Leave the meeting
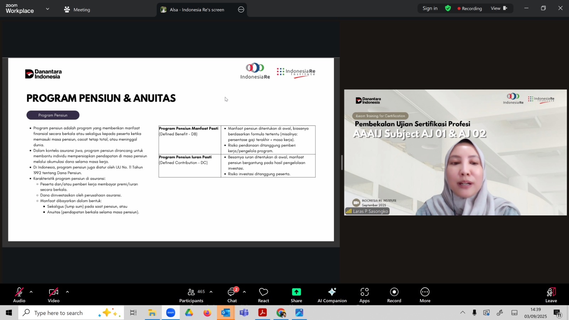 pos(551,295)
